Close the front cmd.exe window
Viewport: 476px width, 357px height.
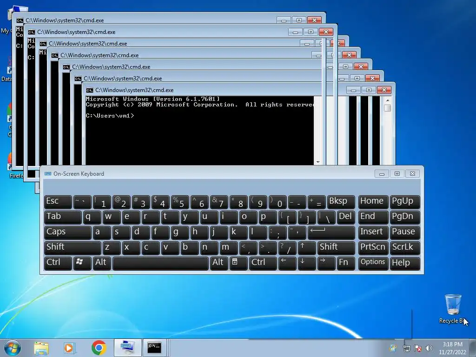click(x=384, y=90)
